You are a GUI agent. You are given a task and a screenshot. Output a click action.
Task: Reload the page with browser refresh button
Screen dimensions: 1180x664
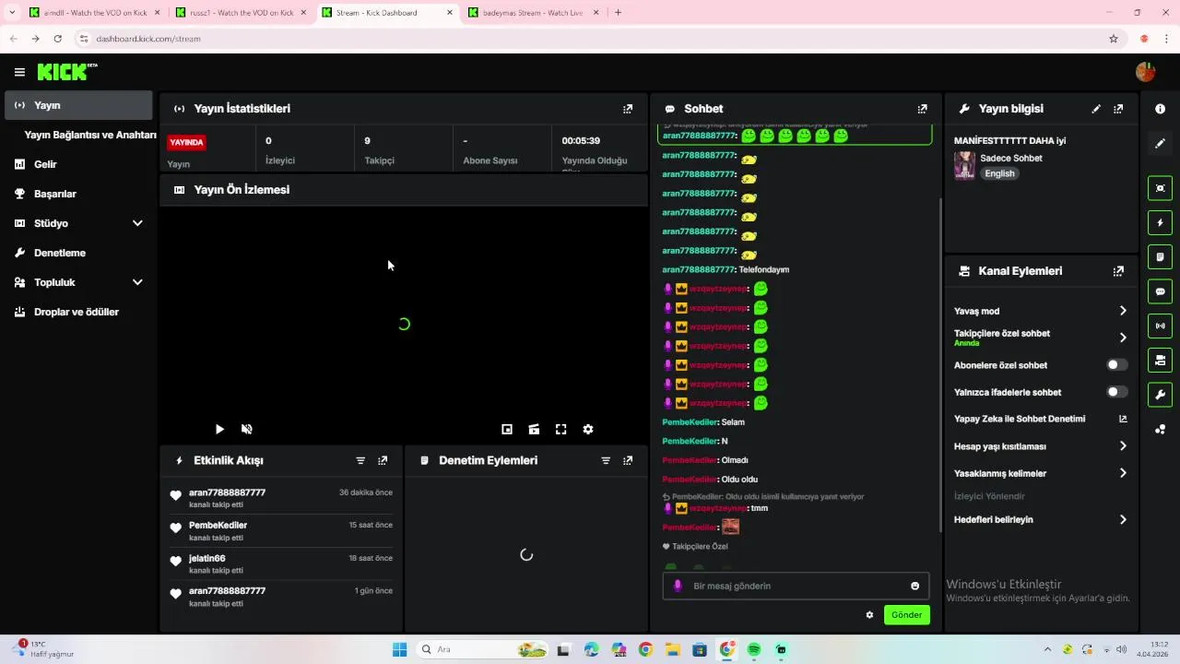tap(57, 39)
